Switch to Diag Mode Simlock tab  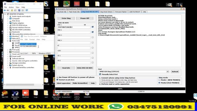[106, 12]
